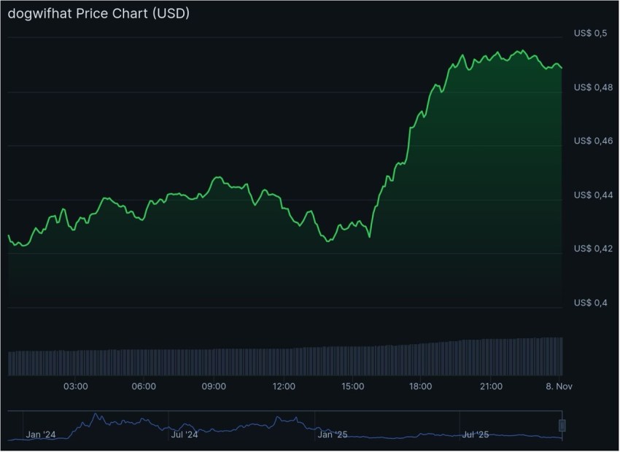The image size is (620, 452).
Task: Select the 12:00 time axis label
Action: click(285, 388)
